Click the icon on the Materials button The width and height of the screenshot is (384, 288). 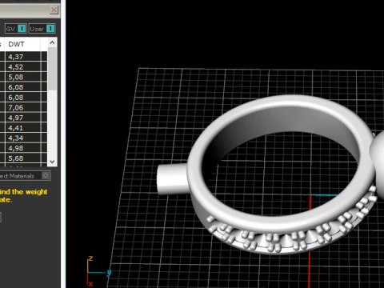tap(46, 175)
